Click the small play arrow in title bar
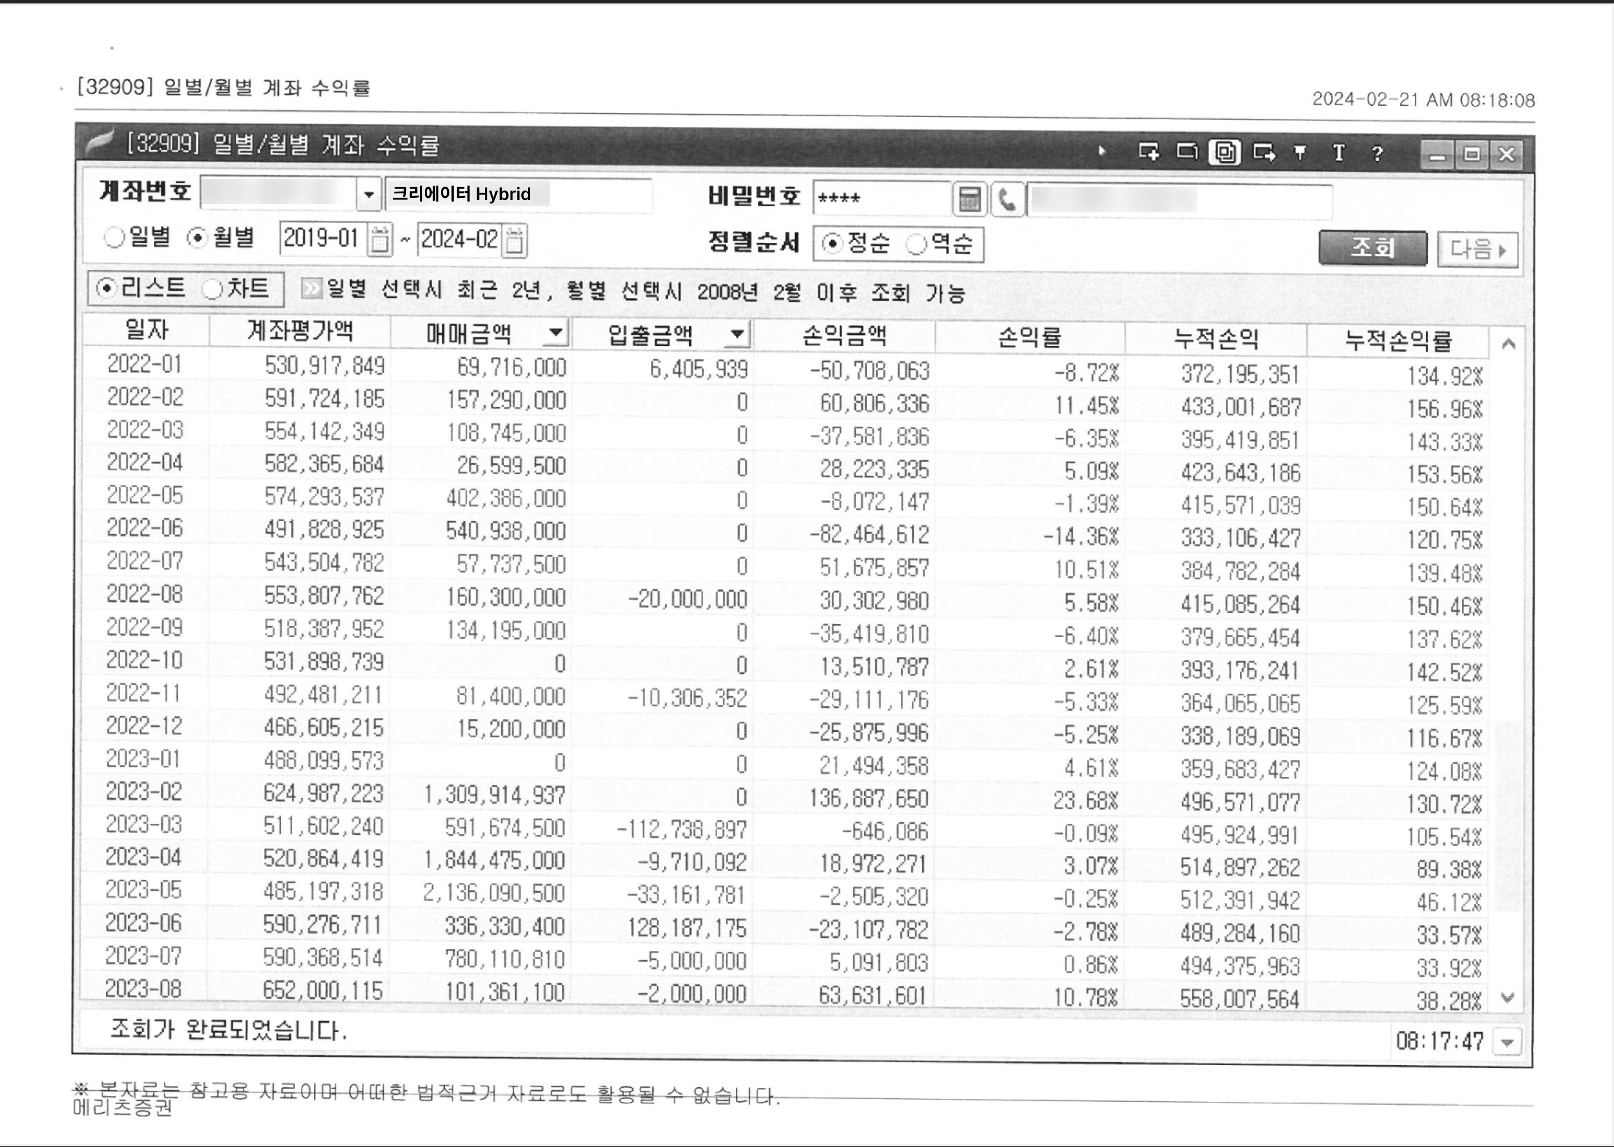This screenshot has width=1614, height=1147. point(1102,150)
